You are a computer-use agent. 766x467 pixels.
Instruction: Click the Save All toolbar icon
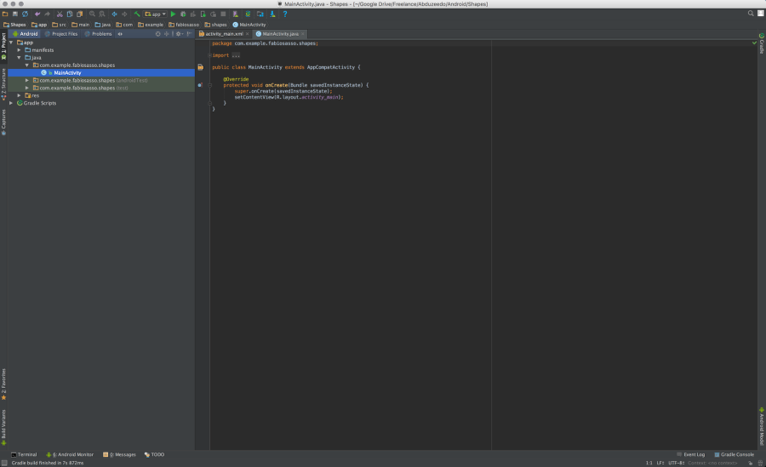[14, 14]
